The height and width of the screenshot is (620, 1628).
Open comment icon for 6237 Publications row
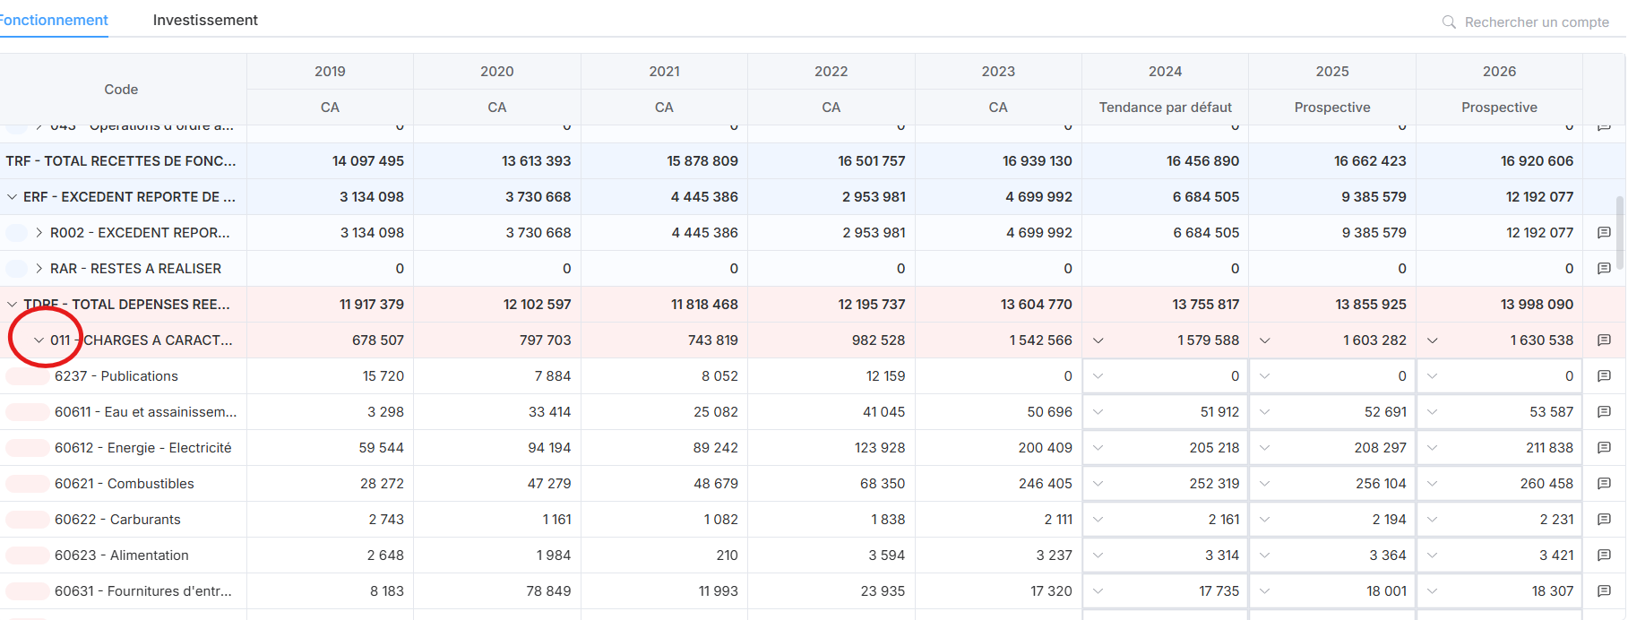[1604, 376]
